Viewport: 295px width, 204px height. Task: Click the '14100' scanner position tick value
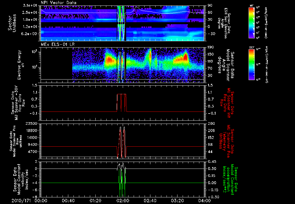tap(32, 137)
